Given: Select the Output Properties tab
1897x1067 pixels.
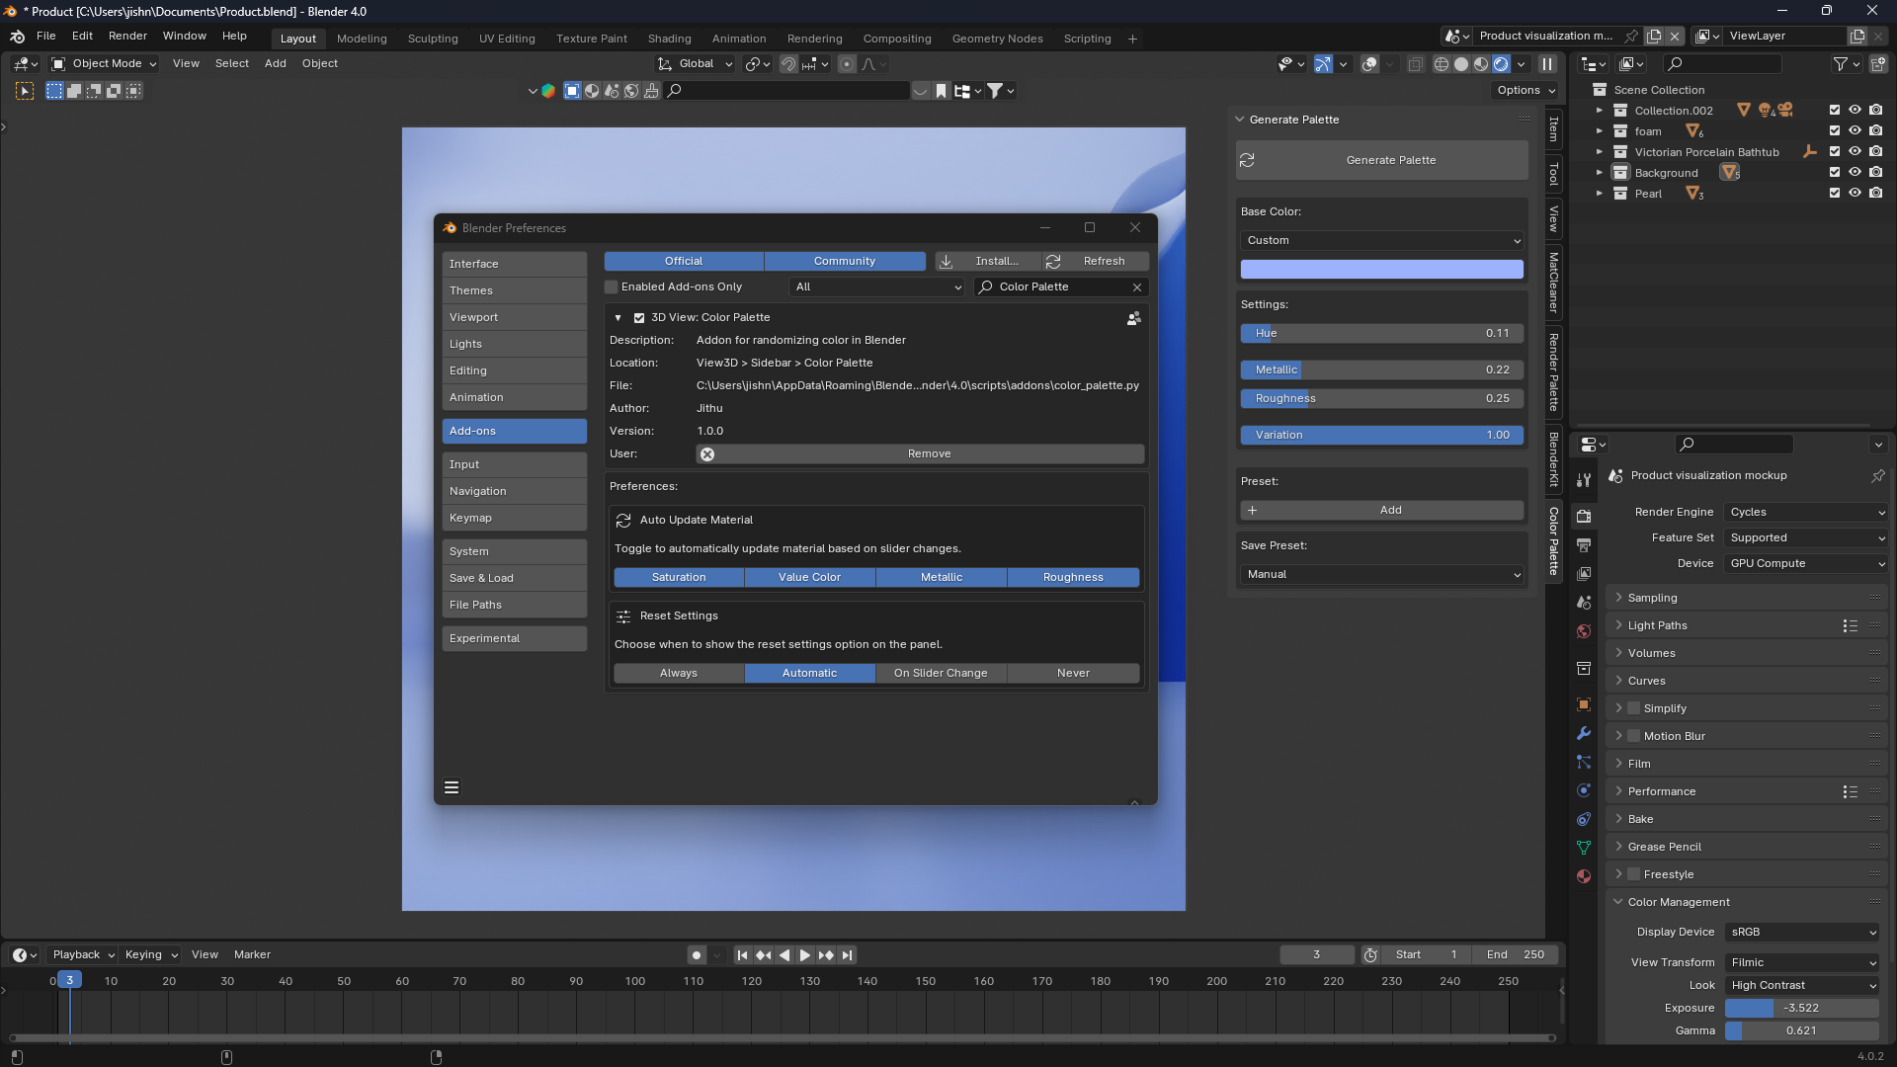Looking at the screenshot, I should point(1584,544).
